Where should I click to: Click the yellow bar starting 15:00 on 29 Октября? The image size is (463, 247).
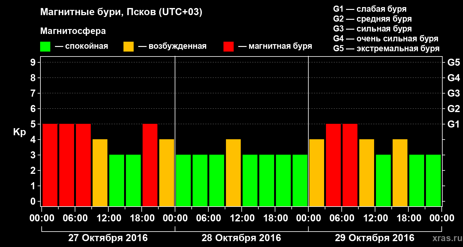[x=400, y=173]
